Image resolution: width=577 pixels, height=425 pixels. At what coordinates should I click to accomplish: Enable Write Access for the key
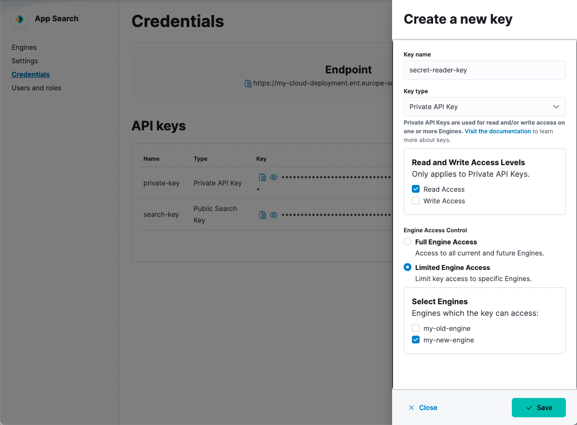pos(416,200)
